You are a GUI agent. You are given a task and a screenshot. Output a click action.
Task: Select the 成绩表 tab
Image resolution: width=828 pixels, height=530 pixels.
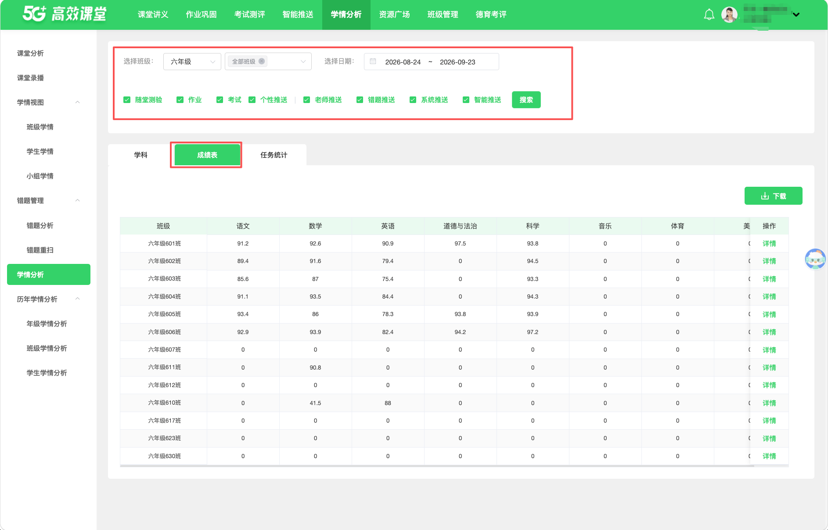[x=207, y=155]
